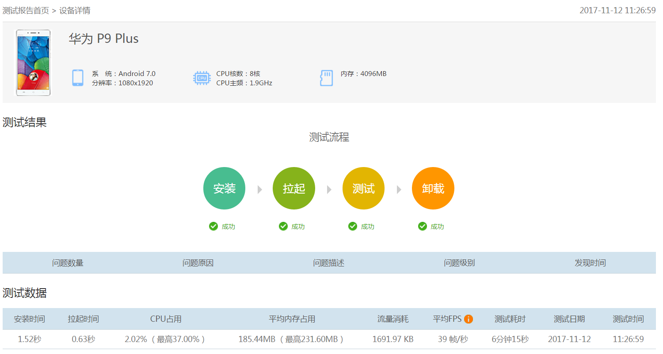Click the CPU chip icon
Viewport: 663px width, 354px height.
[202, 78]
